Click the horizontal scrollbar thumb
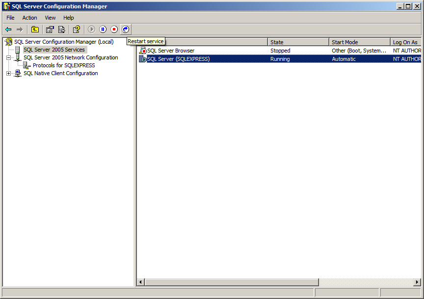 tap(232, 282)
